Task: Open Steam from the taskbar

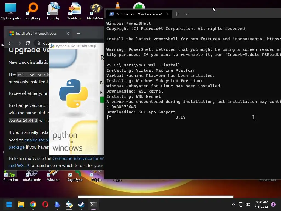Action: 81,204
